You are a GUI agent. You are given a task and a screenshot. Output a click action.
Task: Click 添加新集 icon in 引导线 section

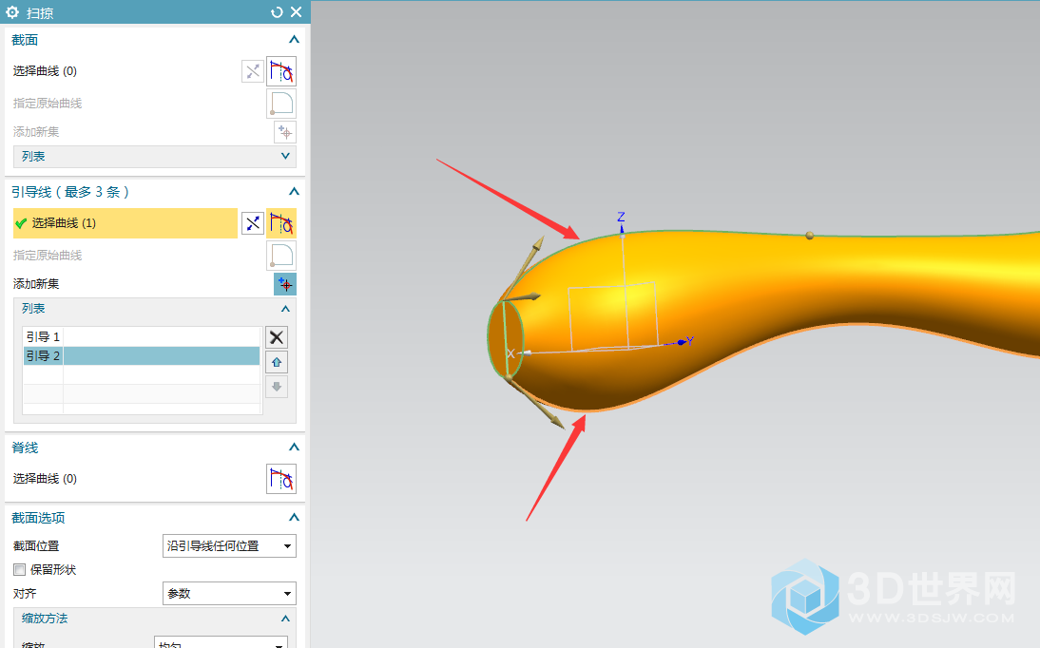pyautogui.click(x=285, y=284)
